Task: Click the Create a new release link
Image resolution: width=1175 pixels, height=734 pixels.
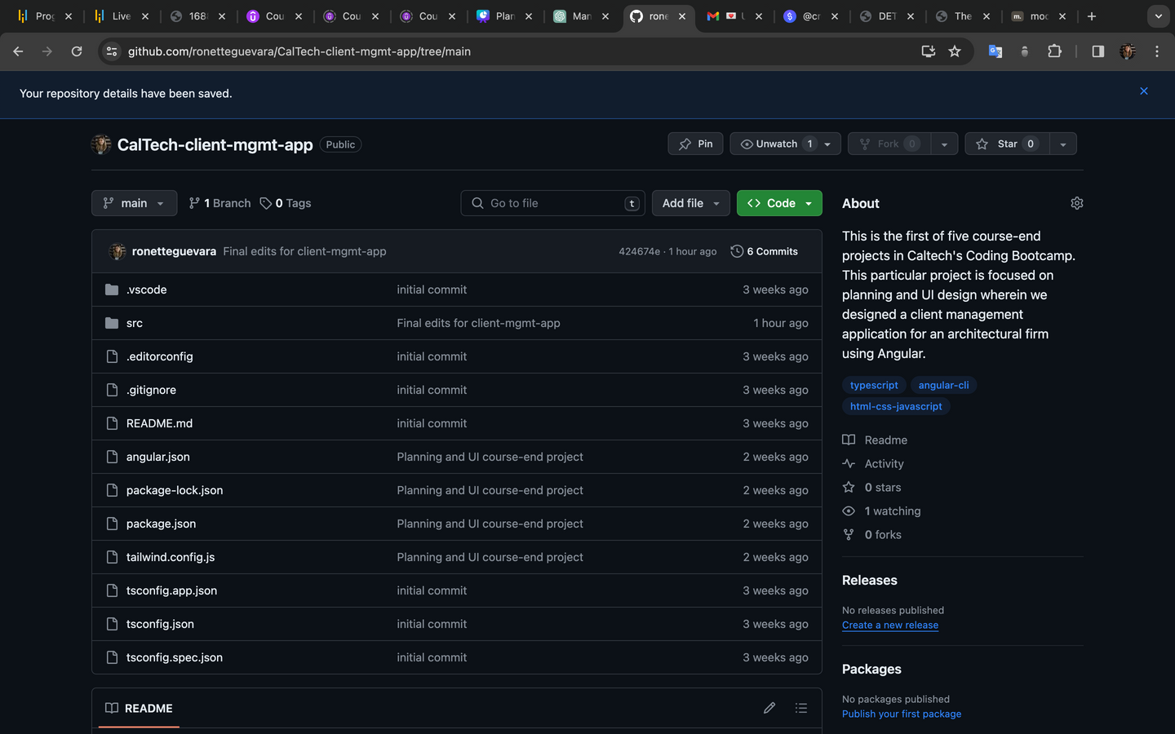Action: pyautogui.click(x=889, y=626)
